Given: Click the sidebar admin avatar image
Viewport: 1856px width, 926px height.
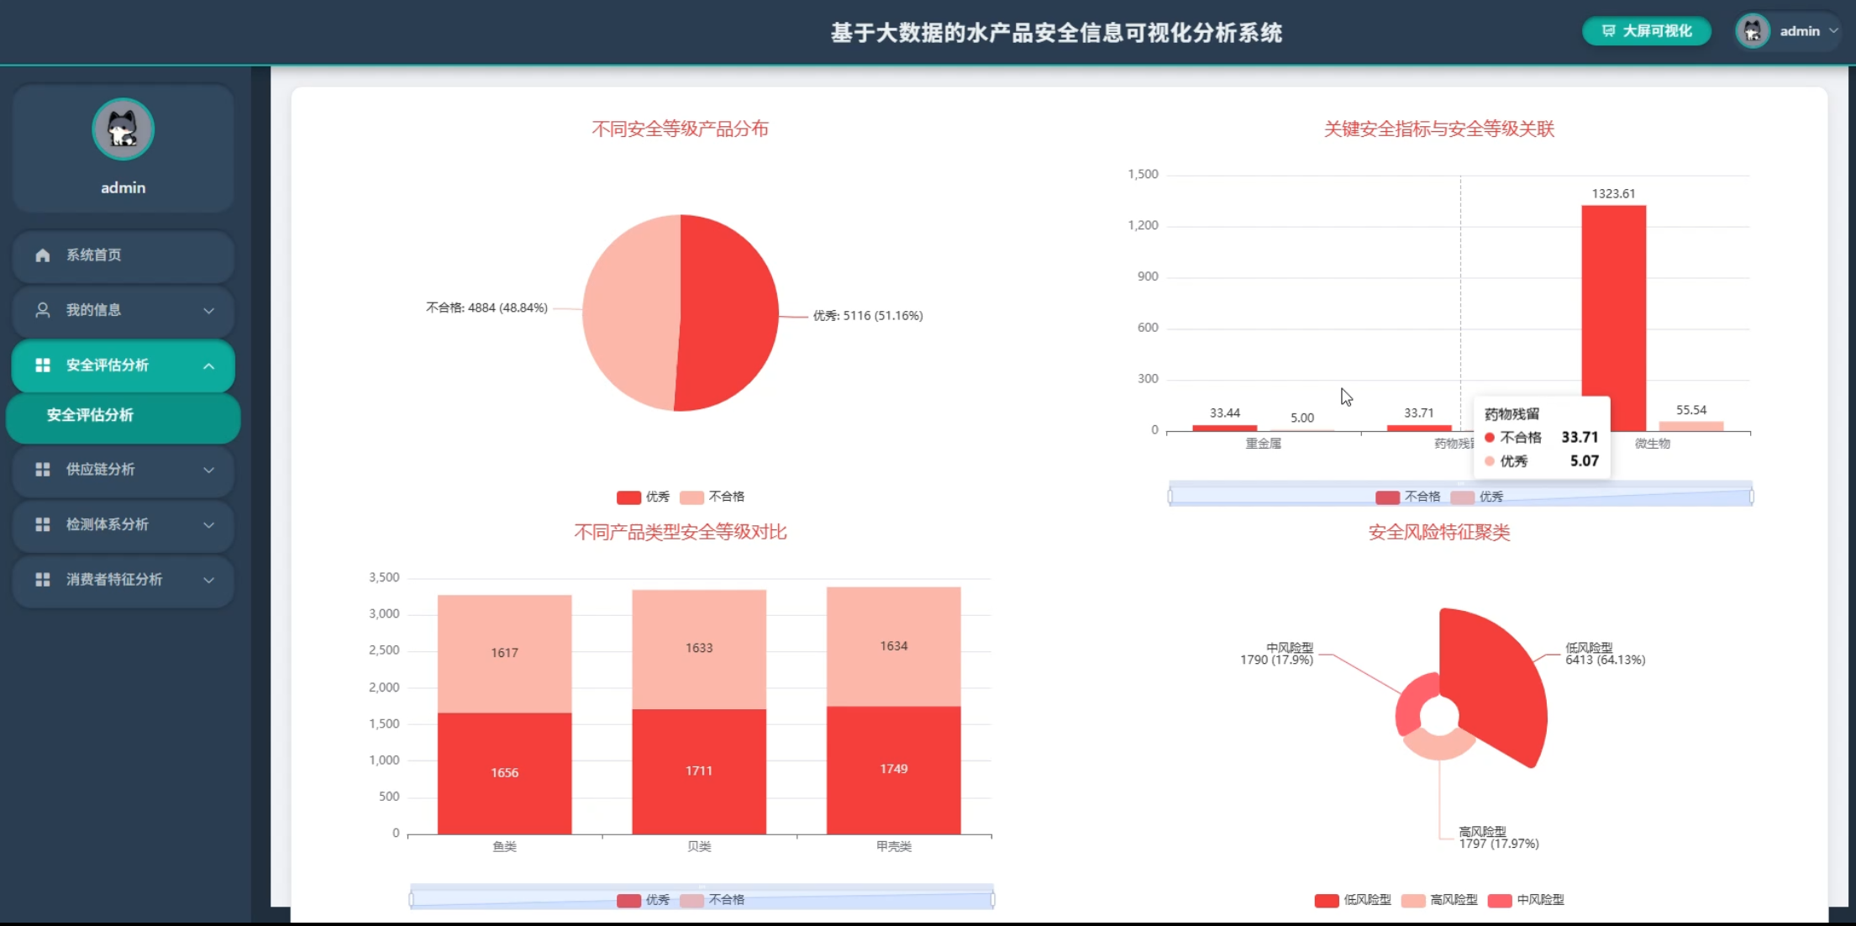Looking at the screenshot, I should 124,129.
